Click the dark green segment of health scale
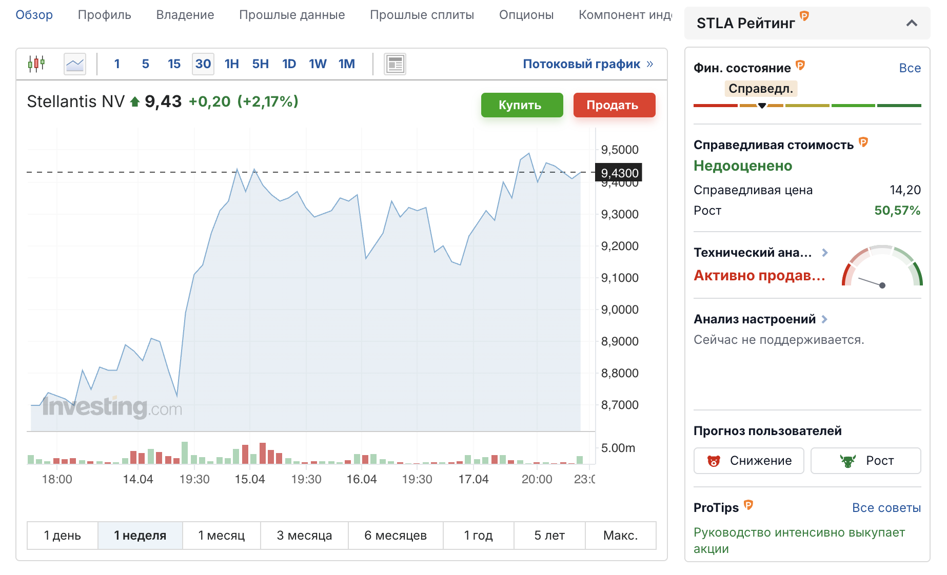 coord(899,106)
